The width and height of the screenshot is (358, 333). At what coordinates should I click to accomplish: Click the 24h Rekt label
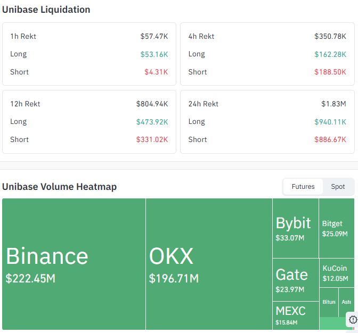click(x=203, y=104)
